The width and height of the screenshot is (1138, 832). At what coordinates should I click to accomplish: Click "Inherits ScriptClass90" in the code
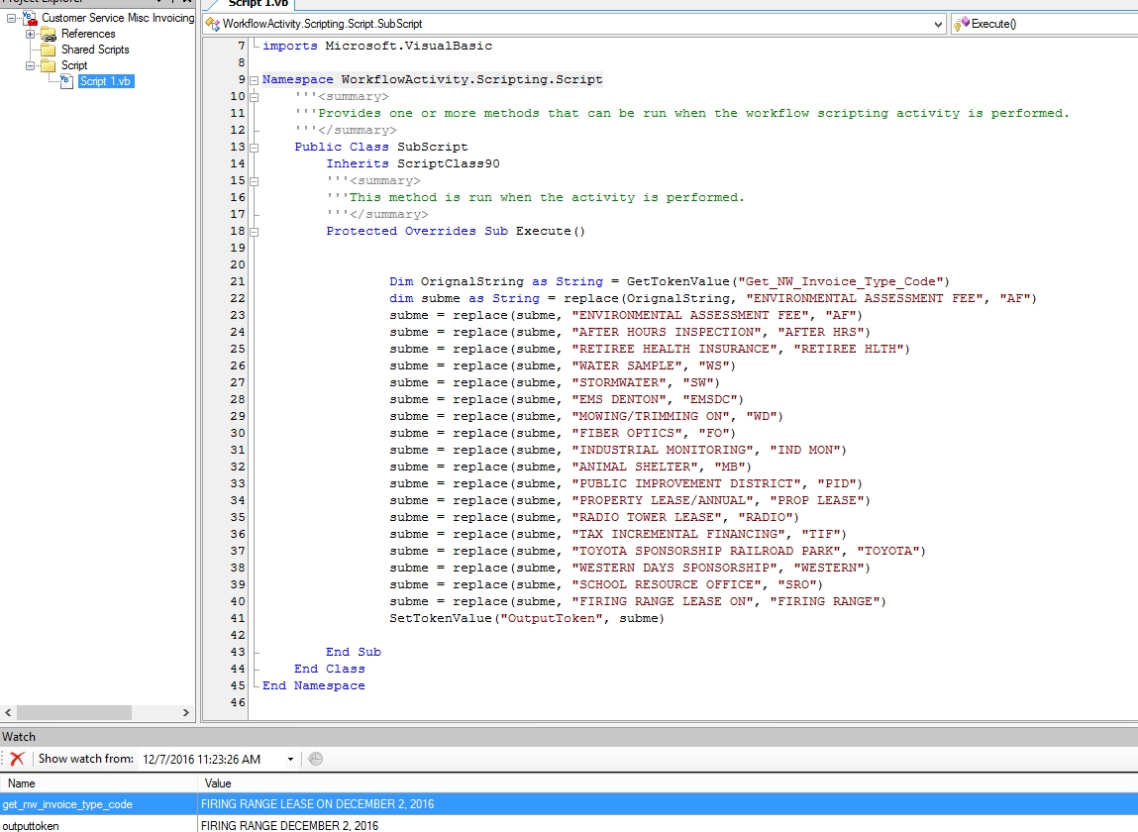point(413,164)
